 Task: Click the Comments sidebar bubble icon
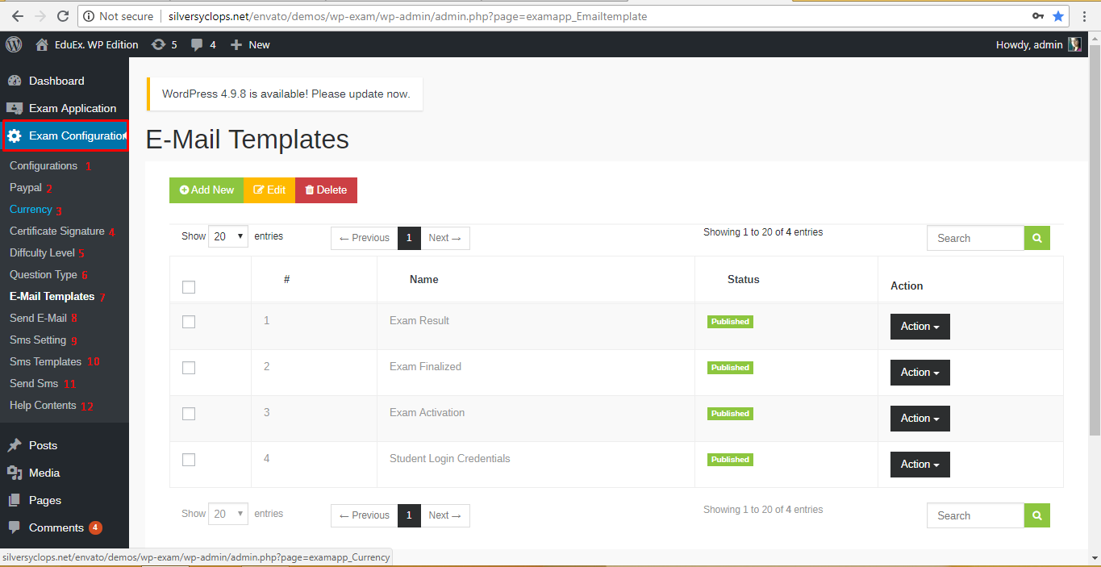(14, 527)
